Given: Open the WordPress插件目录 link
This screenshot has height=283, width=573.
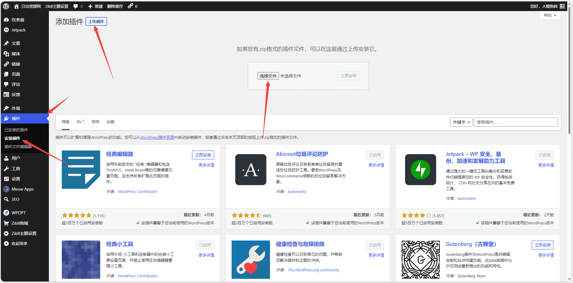Looking at the screenshot, I should click(157, 137).
